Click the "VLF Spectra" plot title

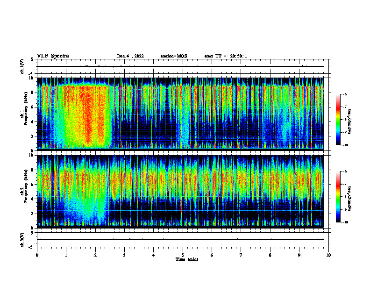point(53,56)
